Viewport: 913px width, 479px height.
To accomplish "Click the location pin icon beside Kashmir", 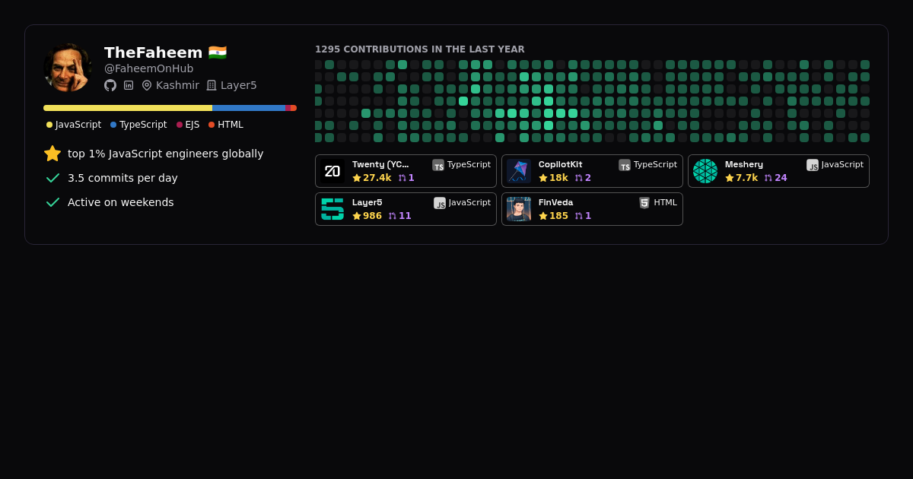I will pos(147,85).
